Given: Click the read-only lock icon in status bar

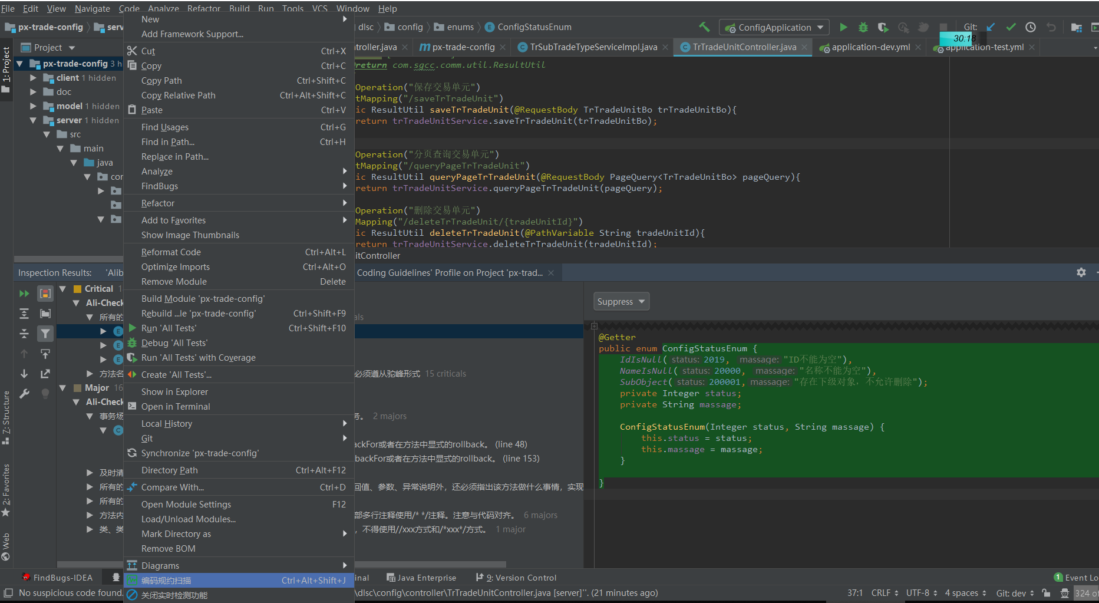Looking at the screenshot, I should coord(1046,593).
